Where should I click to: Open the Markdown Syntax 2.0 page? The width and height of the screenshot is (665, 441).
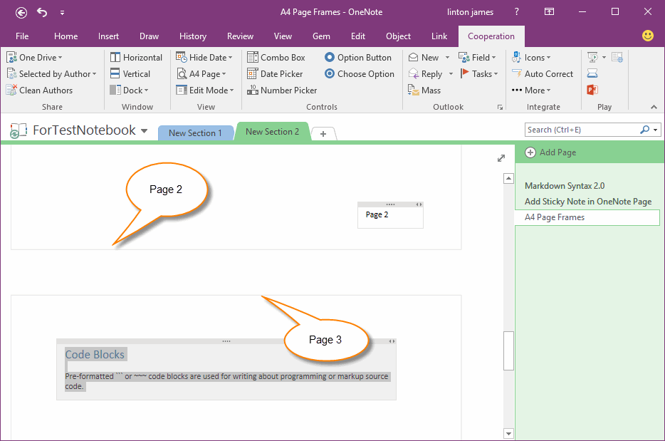click(565, 186)
